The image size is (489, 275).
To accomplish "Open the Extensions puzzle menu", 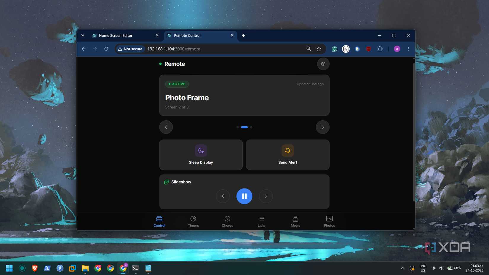I will [x=380, y=49].
